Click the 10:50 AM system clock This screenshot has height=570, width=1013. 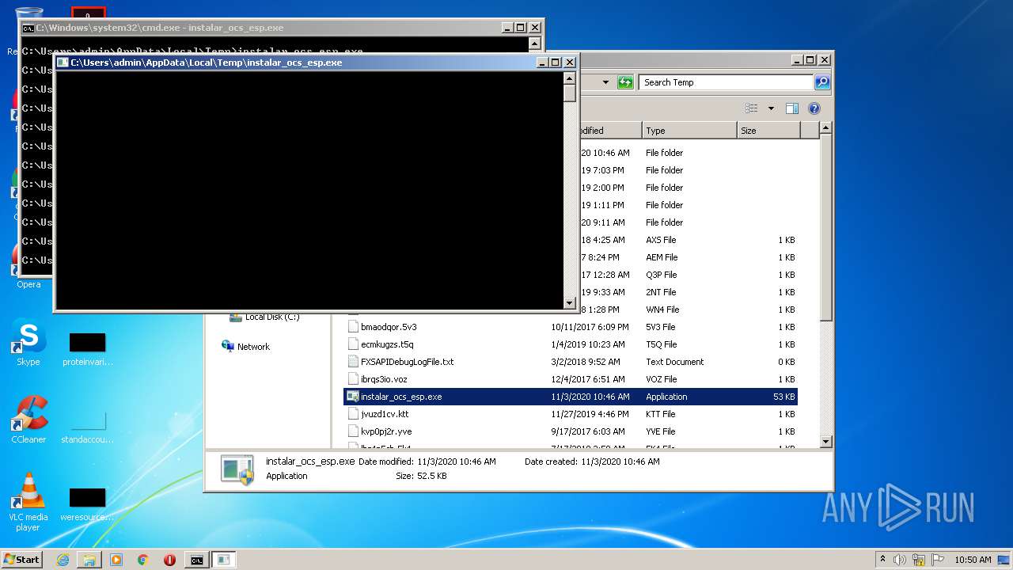pyautogui.click(x=973, y=560)
